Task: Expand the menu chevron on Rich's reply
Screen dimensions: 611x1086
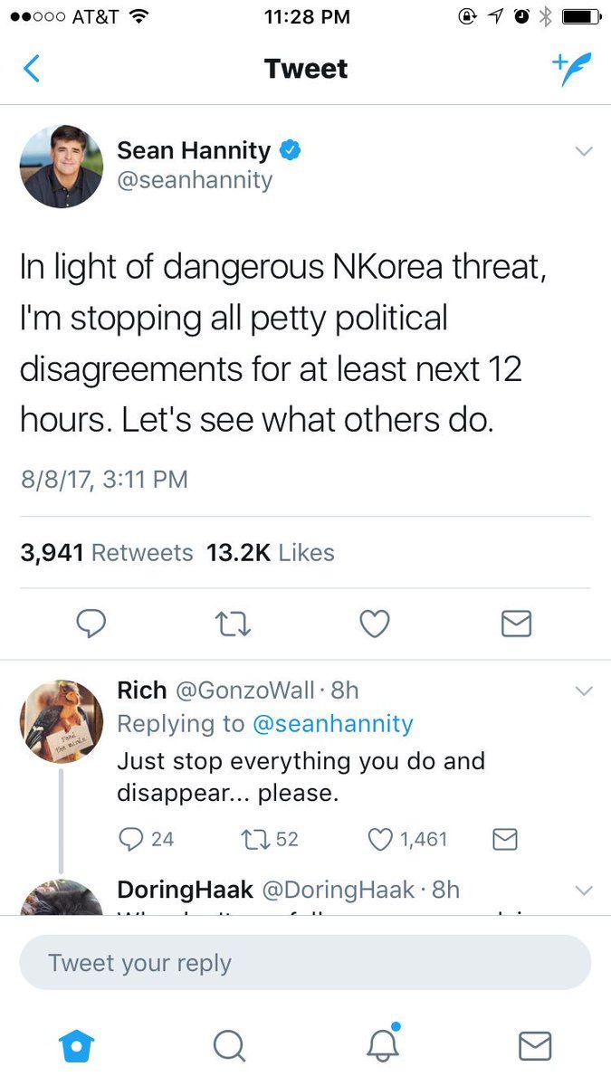Action: [584, 691]
